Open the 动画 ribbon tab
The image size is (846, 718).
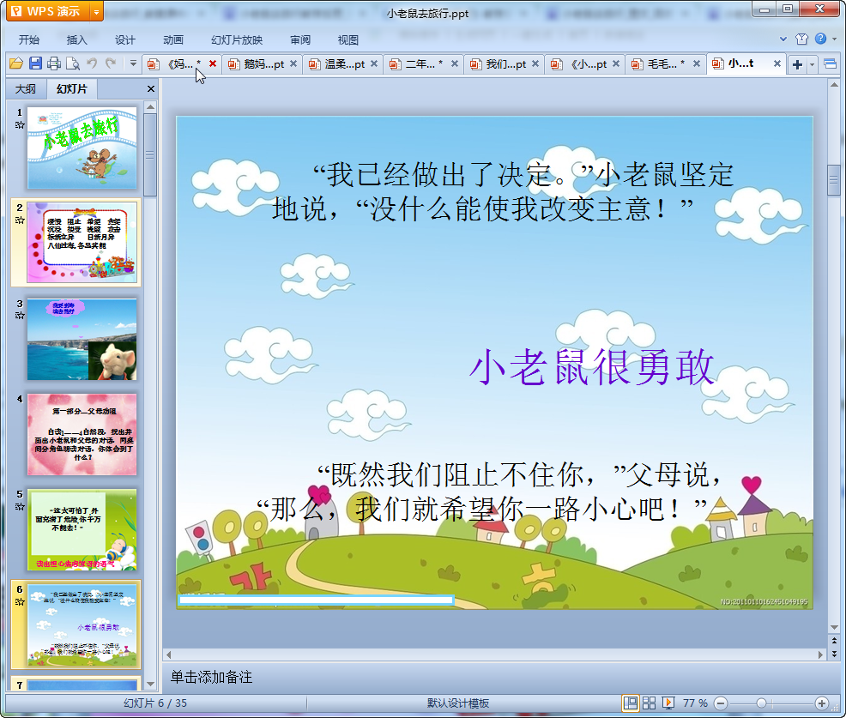click(173, 40)
